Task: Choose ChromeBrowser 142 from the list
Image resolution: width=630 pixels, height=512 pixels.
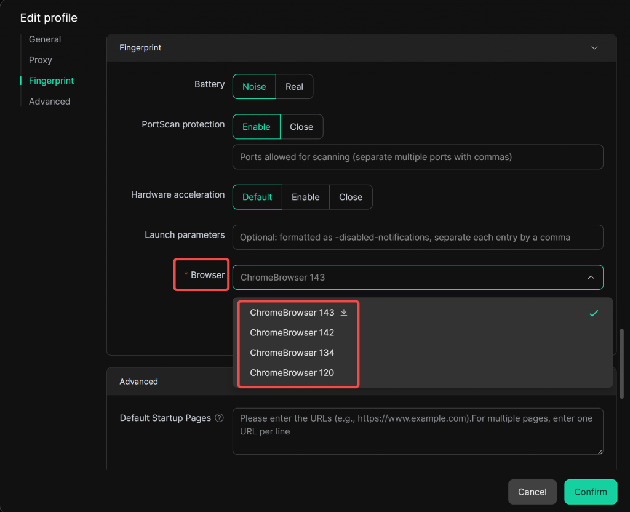Action: coord(292,333)
